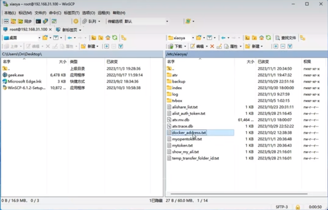Screen dimensions: 328x210
Task: Select the atv folder in remote panel
Action: click(175, 75)
